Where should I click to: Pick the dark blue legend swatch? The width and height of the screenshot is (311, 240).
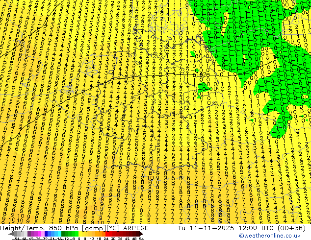46,234
